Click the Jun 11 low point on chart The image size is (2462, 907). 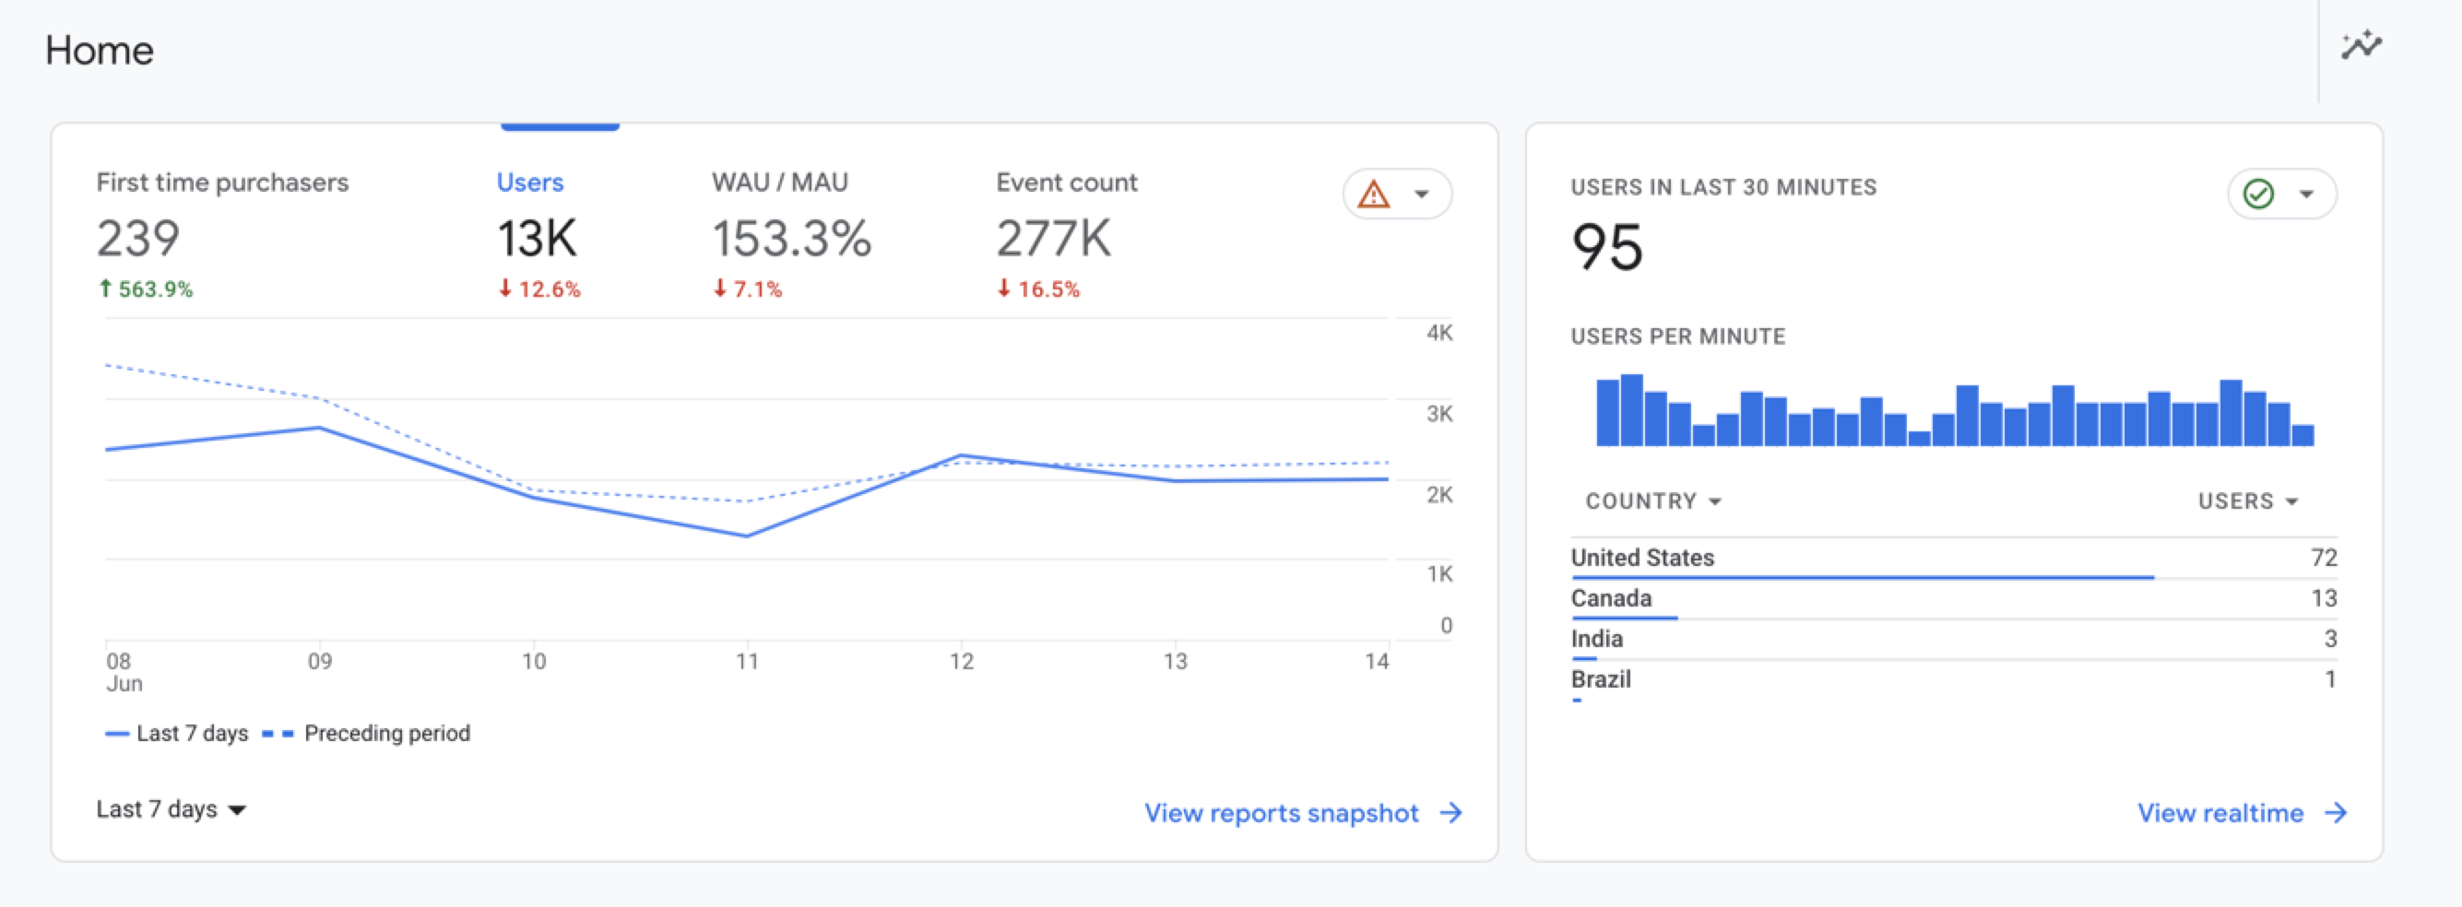coord(746,536)
